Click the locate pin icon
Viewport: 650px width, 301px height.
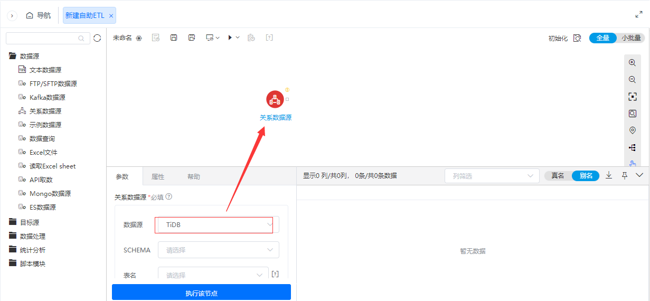click(x=632, y=130)
